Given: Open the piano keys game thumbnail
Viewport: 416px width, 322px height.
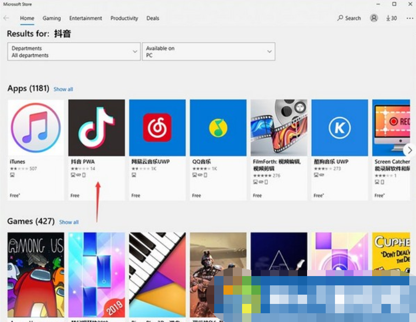Looking at the screenshot, I should 157,275.
